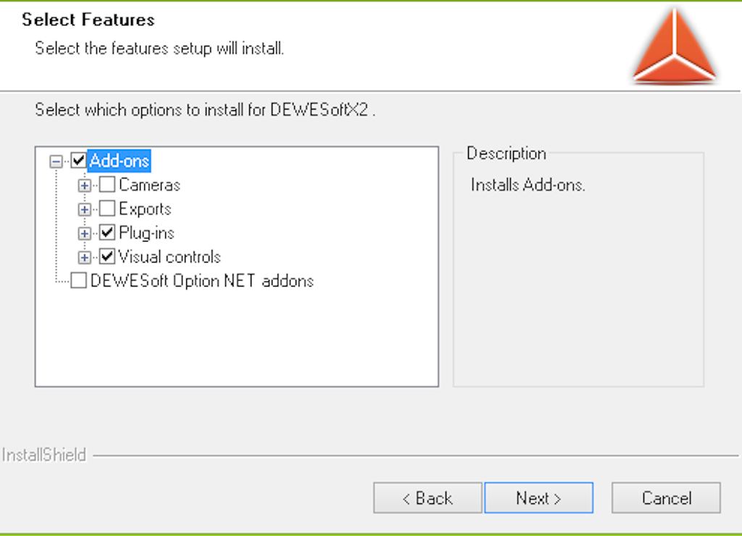The image size is (742, 536).
Task: Select DEWESoft Option NET addons label
Action: [x=202, y=281]
